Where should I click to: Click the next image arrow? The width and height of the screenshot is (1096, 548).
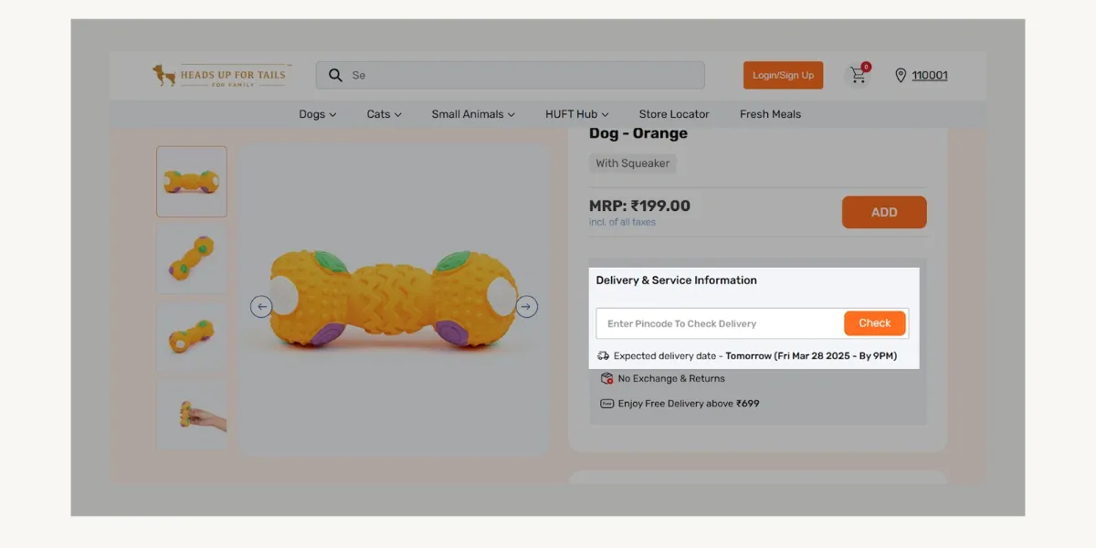click(527, 307)
